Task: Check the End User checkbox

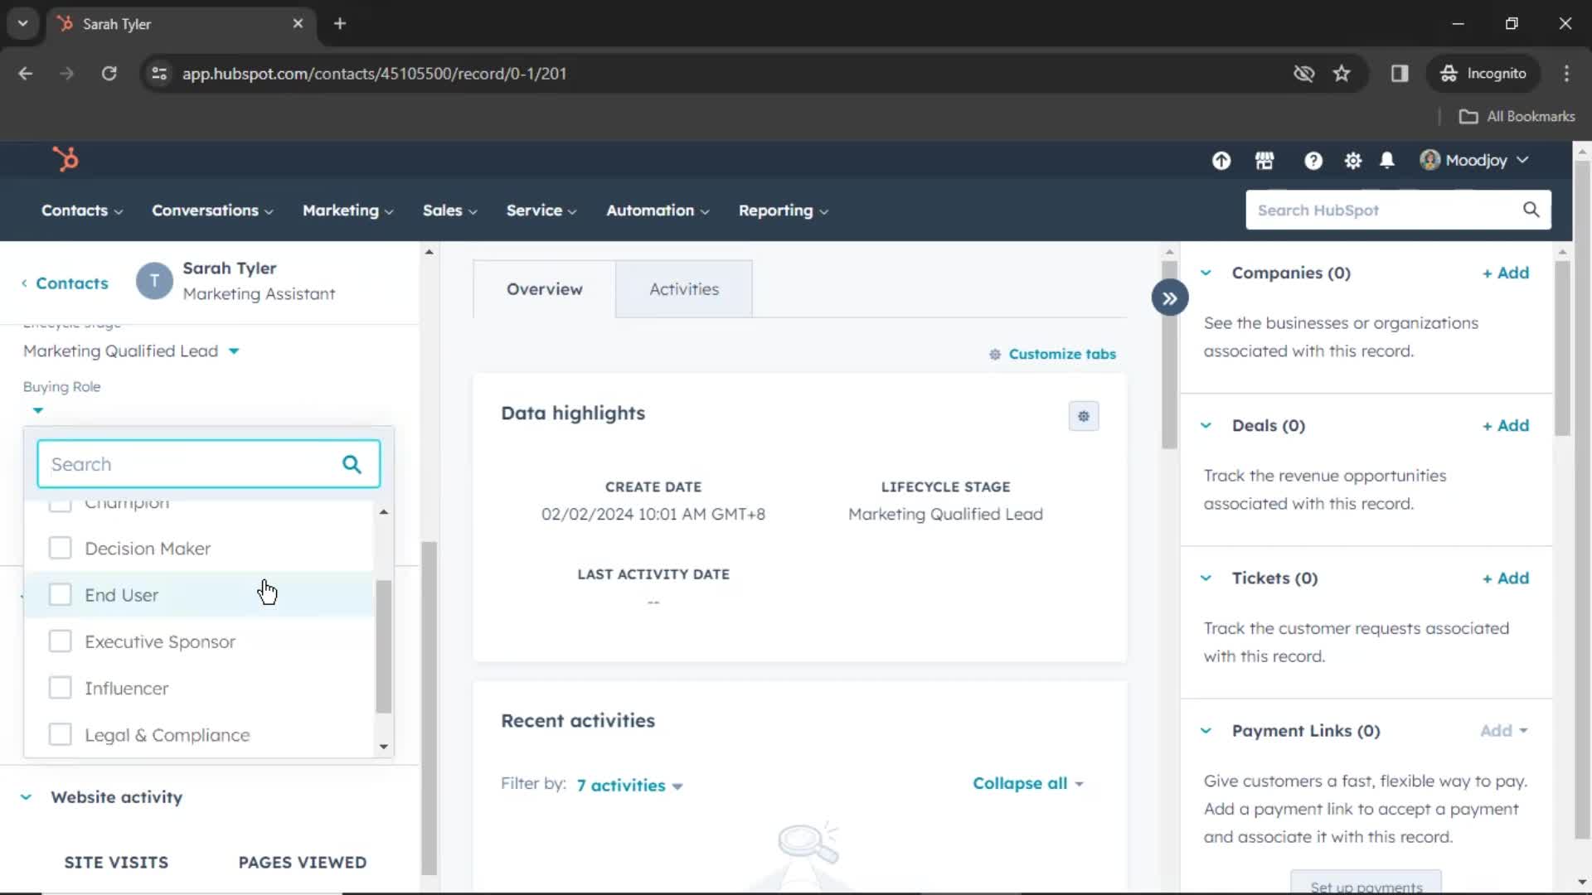Action: coord(61,594)
